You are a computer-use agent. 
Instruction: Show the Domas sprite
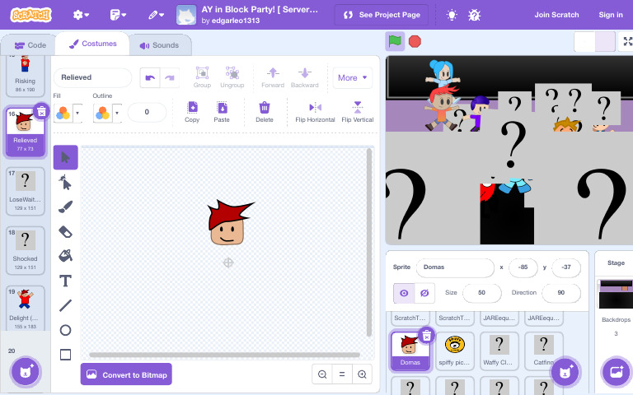click(x=404, y=293)
